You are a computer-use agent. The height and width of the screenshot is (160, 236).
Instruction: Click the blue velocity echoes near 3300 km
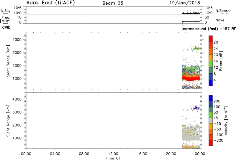[x=196, y=108]
